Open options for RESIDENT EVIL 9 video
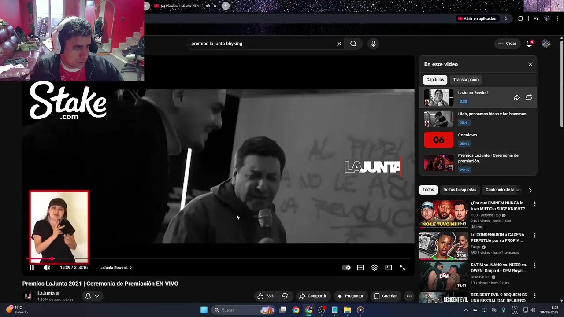 click(x=535, y=295)
